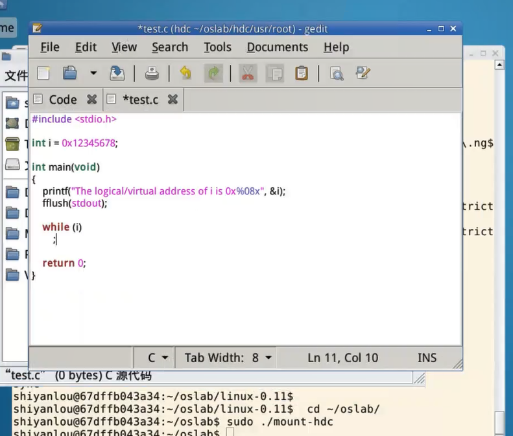513x436 pixels.
Task: Undo the last edit
Action: [x=186, y=73]
